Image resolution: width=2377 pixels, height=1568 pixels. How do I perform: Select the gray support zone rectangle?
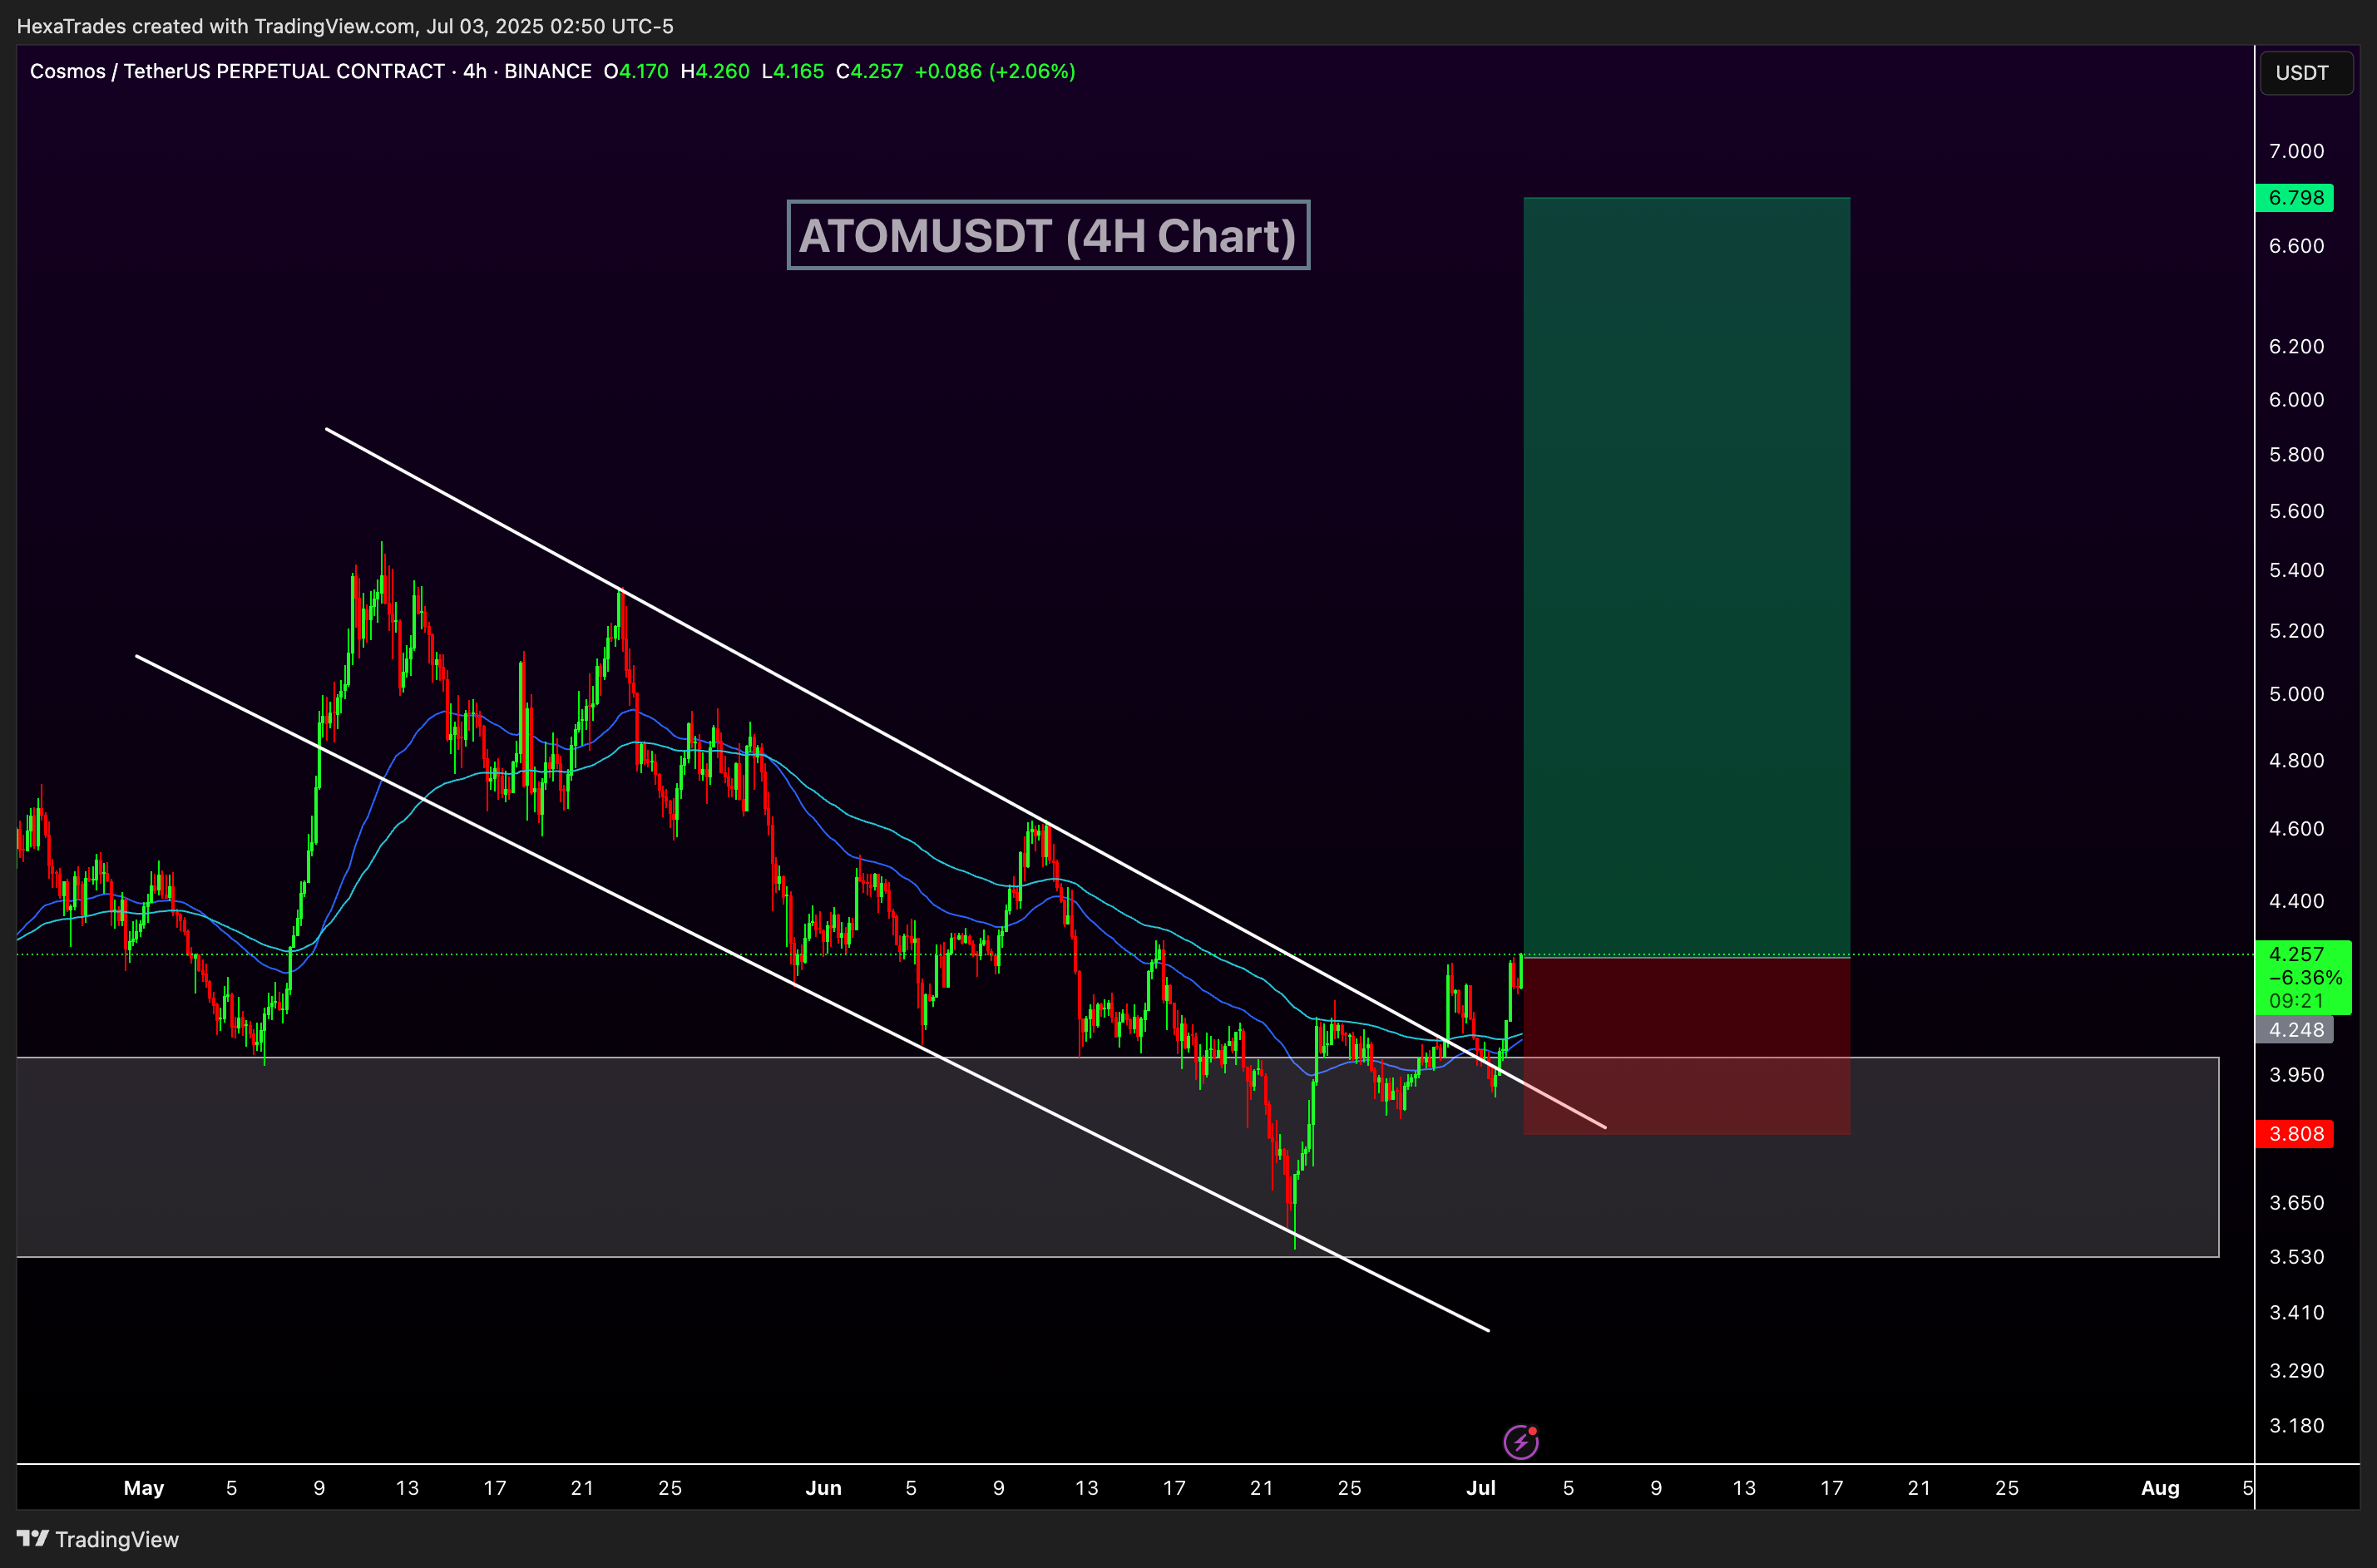[x=1118, y=1157]
